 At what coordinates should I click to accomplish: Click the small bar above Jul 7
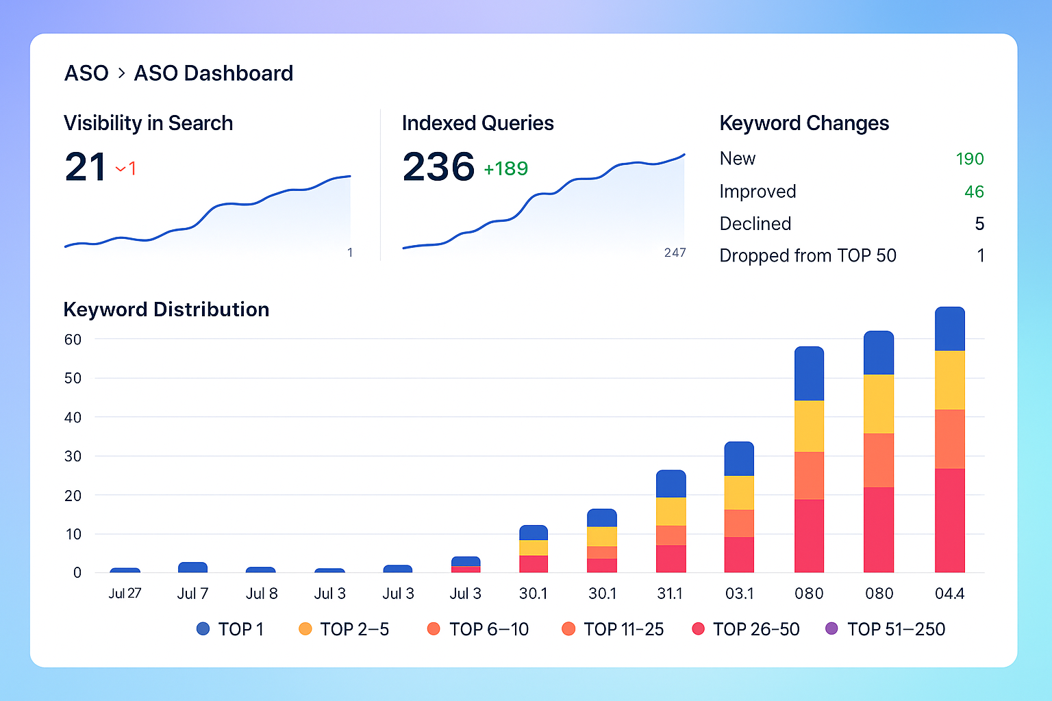[x=192, y=568]
